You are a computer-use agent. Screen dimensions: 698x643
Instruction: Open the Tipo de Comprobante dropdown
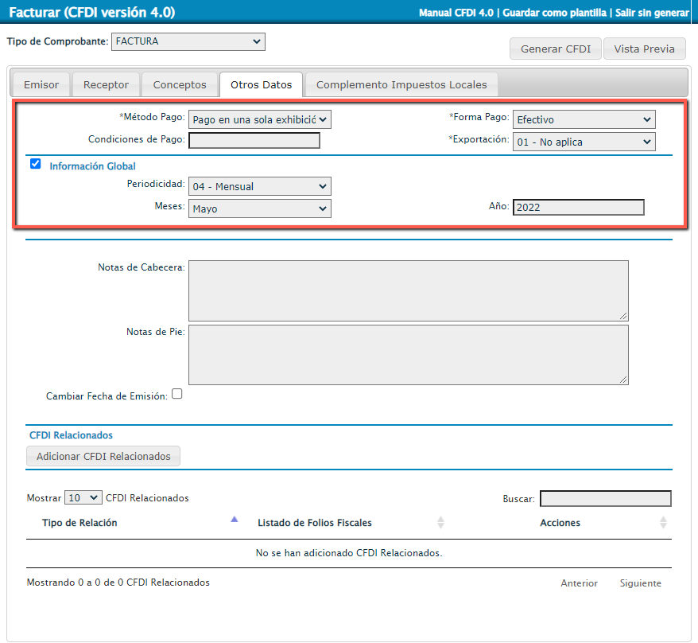(188, 41)
